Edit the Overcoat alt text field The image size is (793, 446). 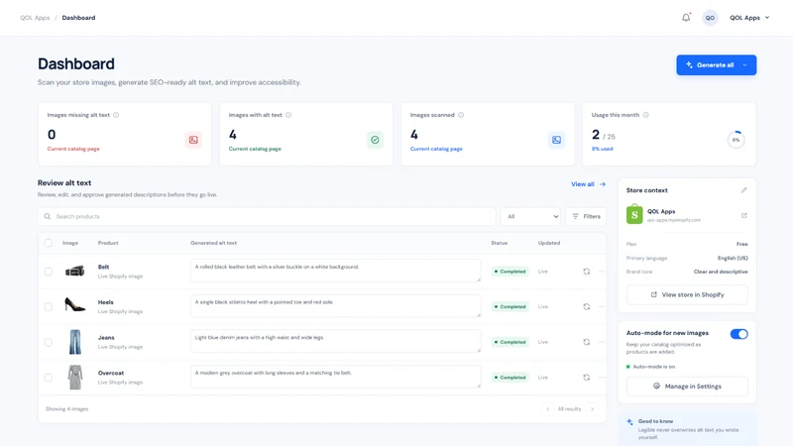coord(335,377)
